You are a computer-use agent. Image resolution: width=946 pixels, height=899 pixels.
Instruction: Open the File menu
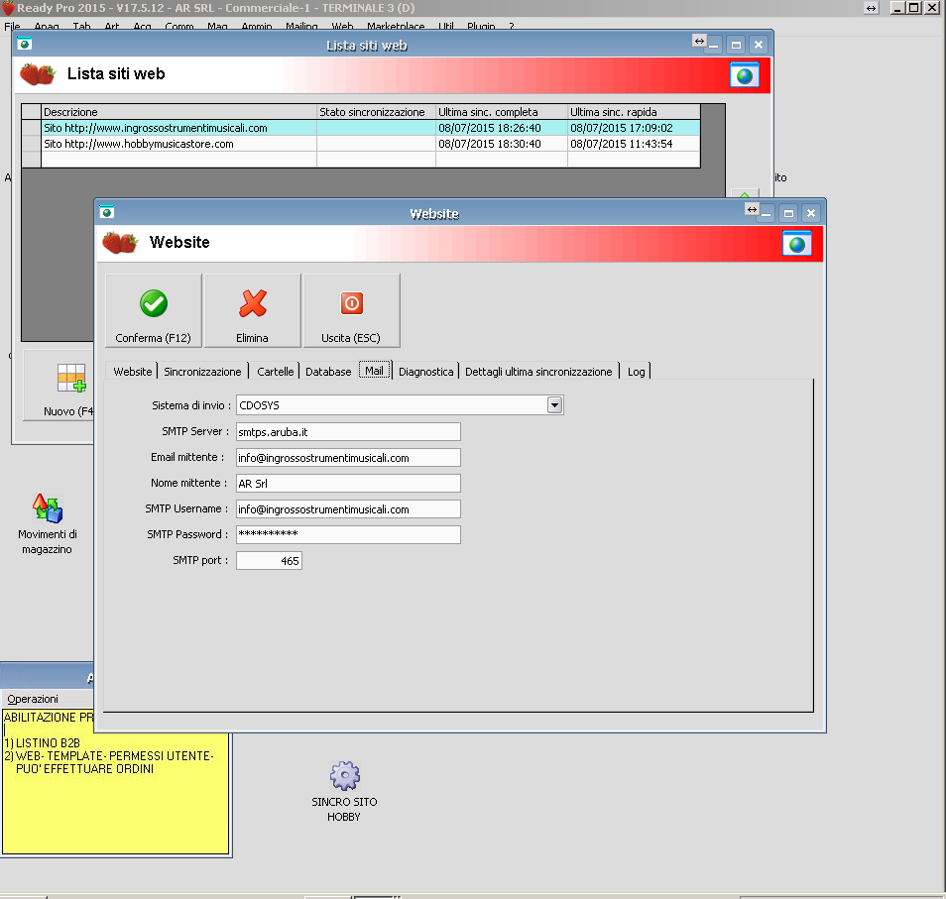12,26
